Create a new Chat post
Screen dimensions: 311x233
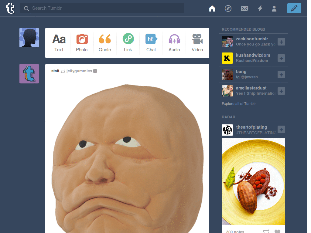(151, 43)
